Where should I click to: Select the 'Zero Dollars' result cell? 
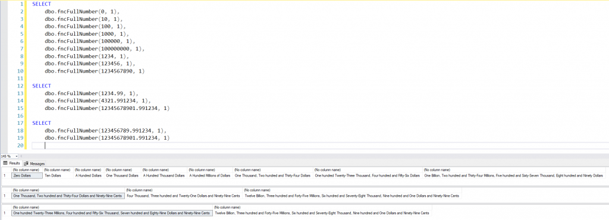[x=27, y=175]
